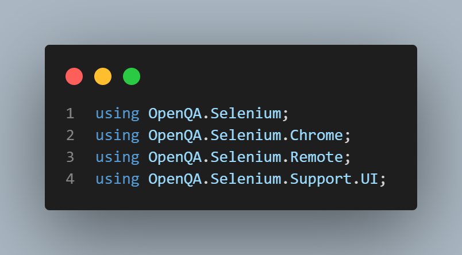This screenshot has width=462, height=255.
Task: Click "OpenQA" on line 4
Action: (x=175, y=179)
